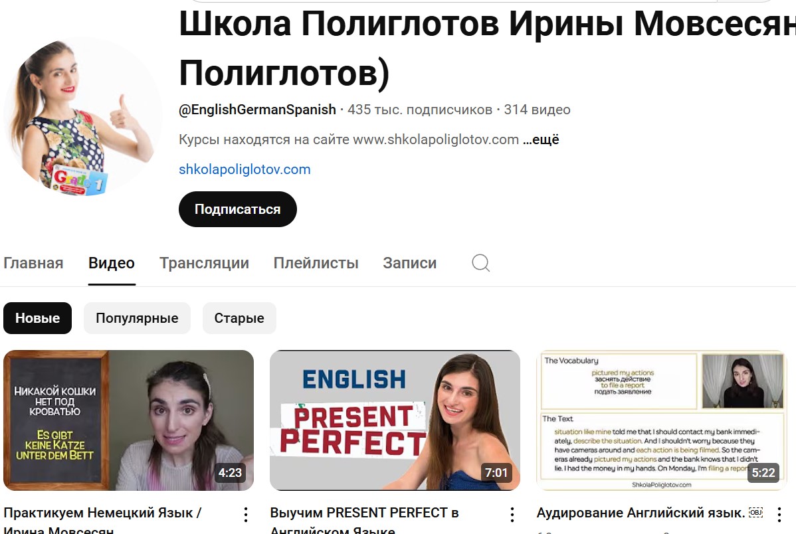This screenshot has height=534, width=796.
Task: Switch to the Трансляции tab
Action: click(204, 263)
